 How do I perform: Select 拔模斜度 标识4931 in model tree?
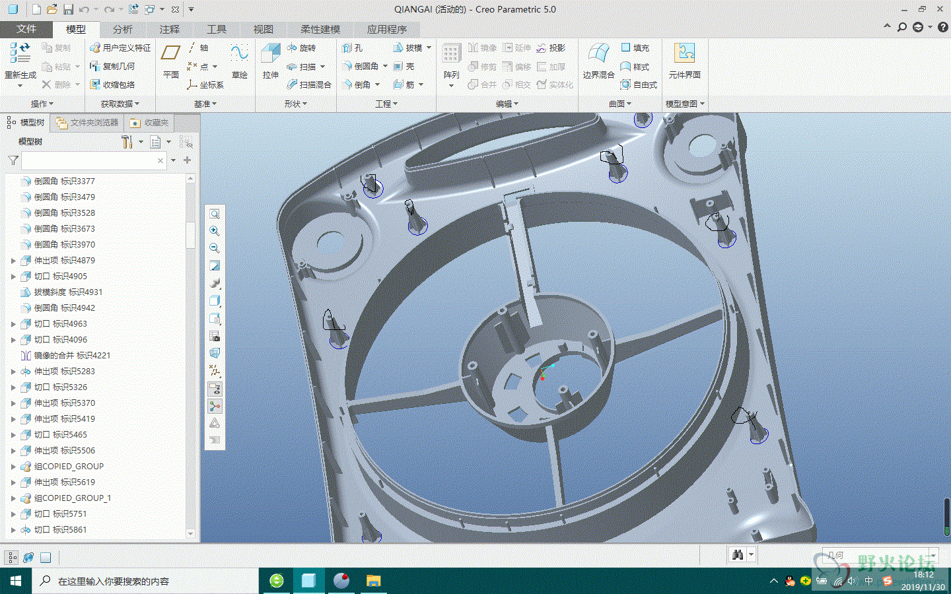61,292
